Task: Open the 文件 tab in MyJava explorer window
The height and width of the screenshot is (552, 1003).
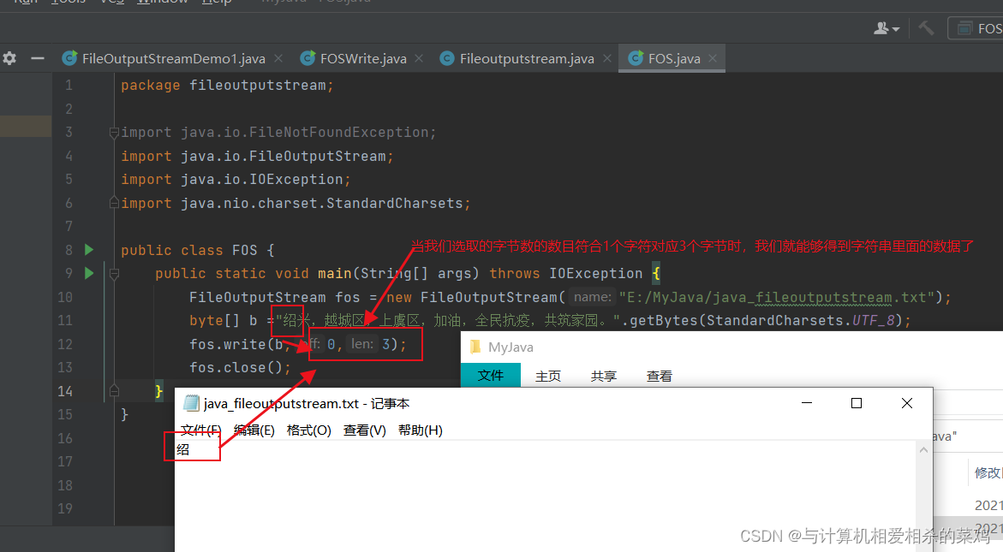Action: 491,376
